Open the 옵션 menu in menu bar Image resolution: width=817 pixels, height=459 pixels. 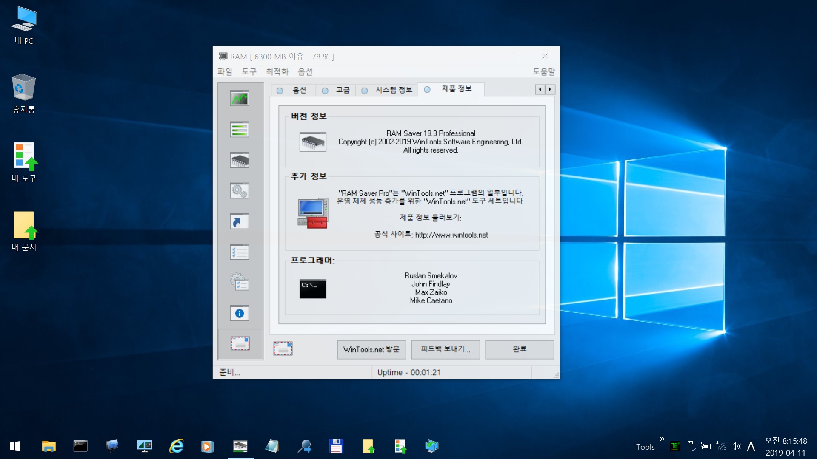point(305,72)
